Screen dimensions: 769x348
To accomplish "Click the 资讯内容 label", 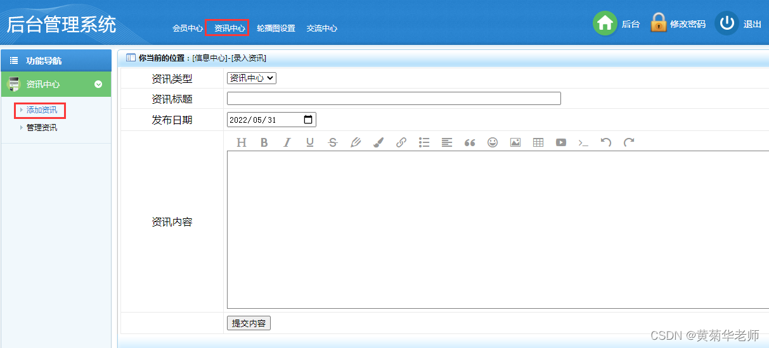I will coord(172,222).
